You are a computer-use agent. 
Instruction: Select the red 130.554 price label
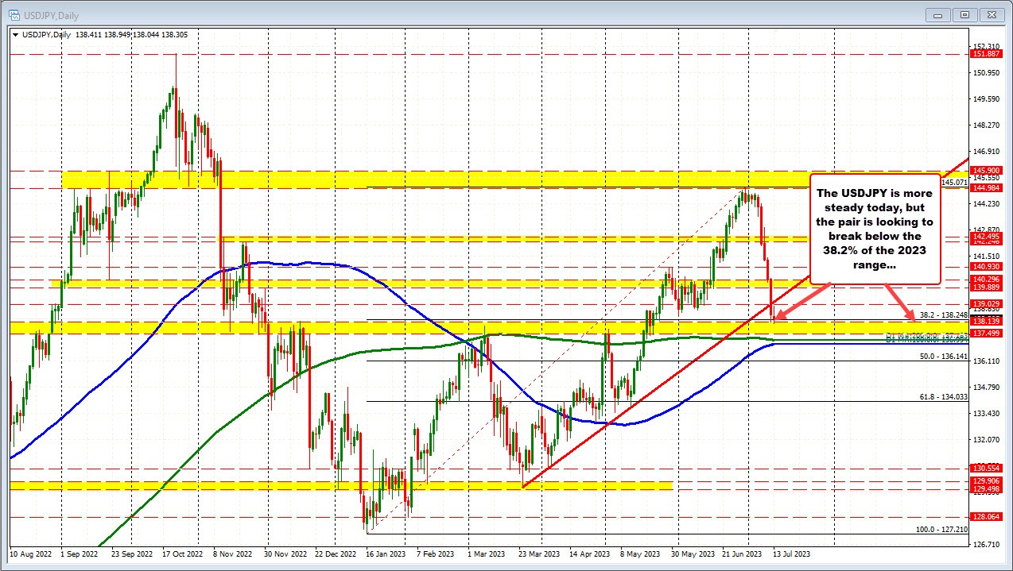[x=986, y=469]
